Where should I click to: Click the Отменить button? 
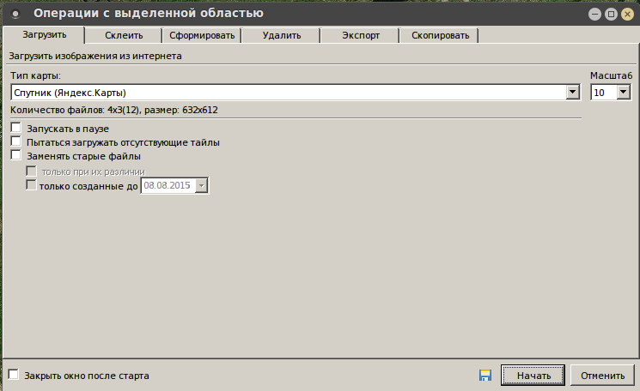pos(601,376)
